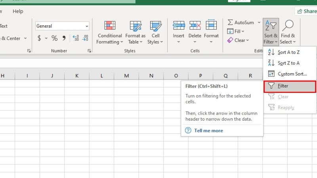This screenshot has height=178, width=317.
Task: Expand the AutoSum dropdown arrow
Action: pos(259,23)
